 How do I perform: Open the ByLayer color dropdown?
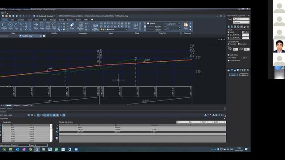click(156, 24)
